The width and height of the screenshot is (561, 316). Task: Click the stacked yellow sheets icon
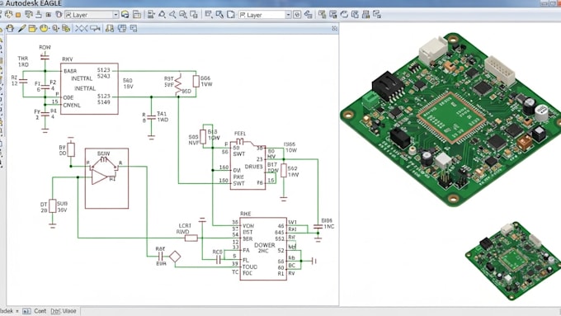(x=66, y=28)
